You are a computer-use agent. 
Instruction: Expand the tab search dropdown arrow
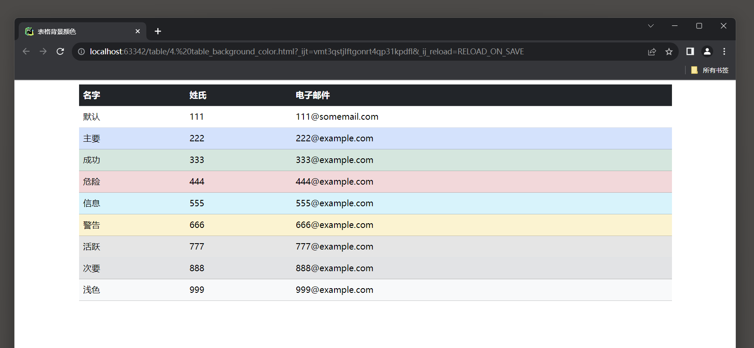coord(651,26)
